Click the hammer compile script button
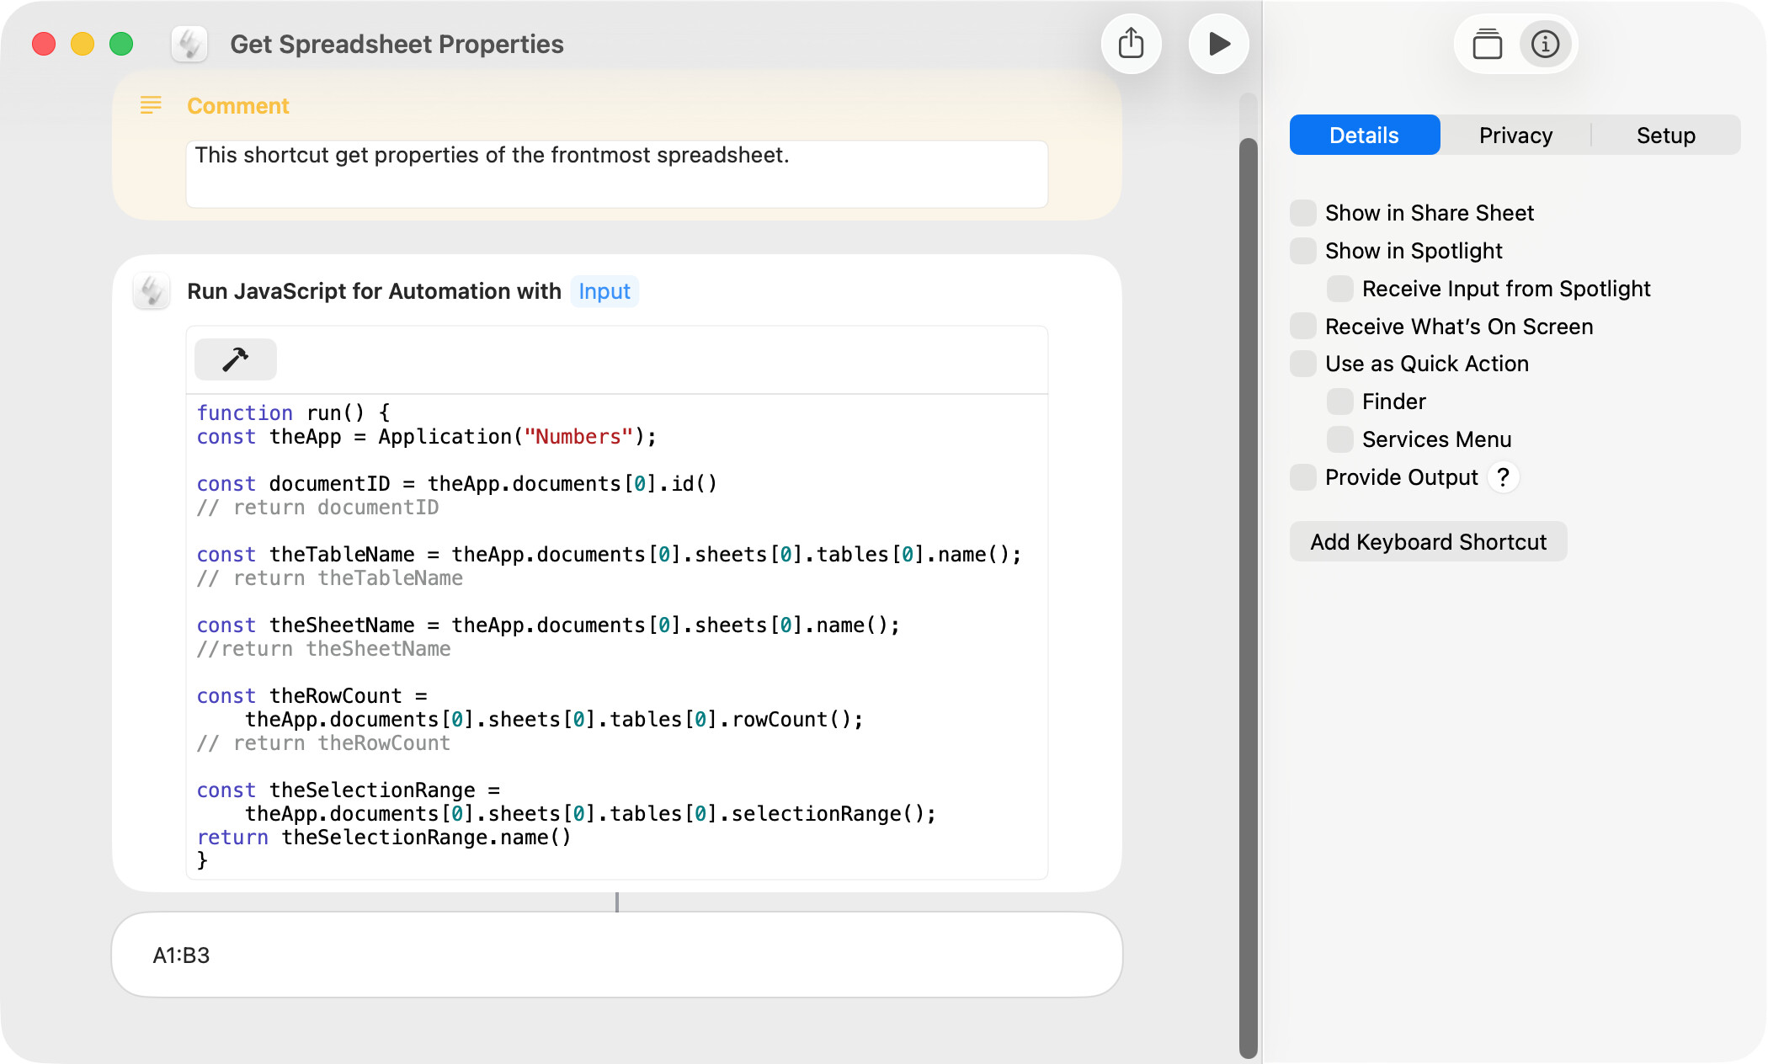The image size is (1768, 1064). point(235,359)
